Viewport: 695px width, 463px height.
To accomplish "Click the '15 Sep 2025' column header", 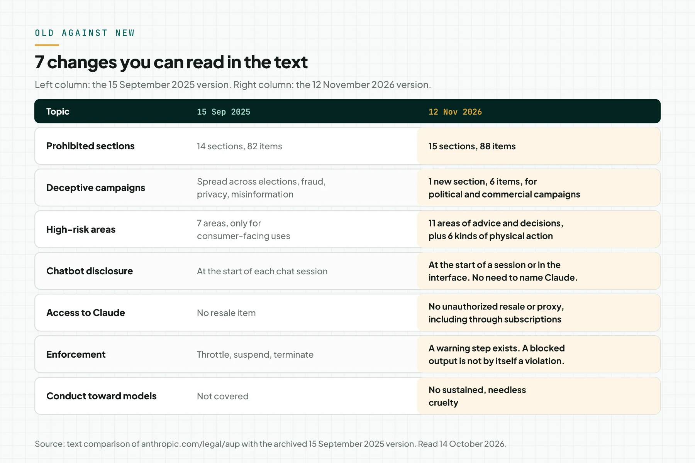I will point(224,112).
